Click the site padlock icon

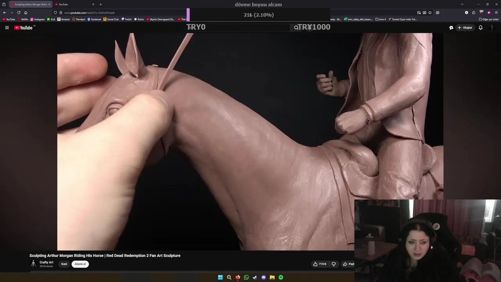click(x=61, y=13)
